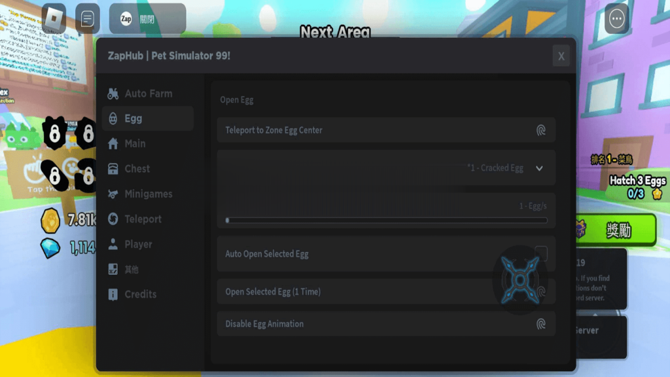The height and width of the screenshot is (377, 670).
Task: Switch to the 其他 tab
Action: [132, 270]
